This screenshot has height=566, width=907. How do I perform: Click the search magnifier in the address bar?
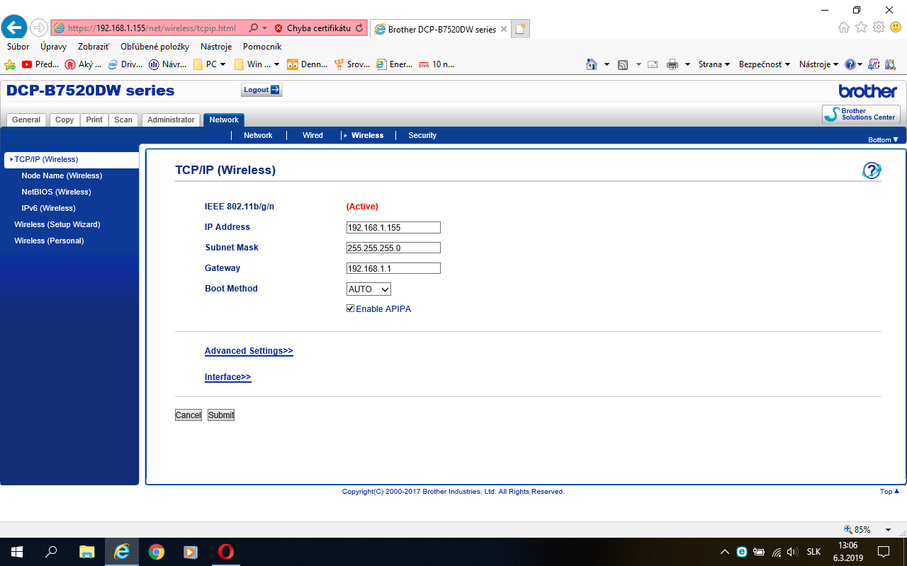coord(254,28)
